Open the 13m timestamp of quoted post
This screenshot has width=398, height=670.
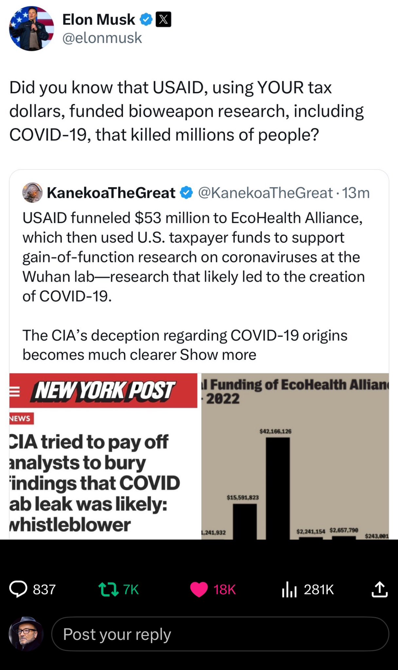pos(356,193)
